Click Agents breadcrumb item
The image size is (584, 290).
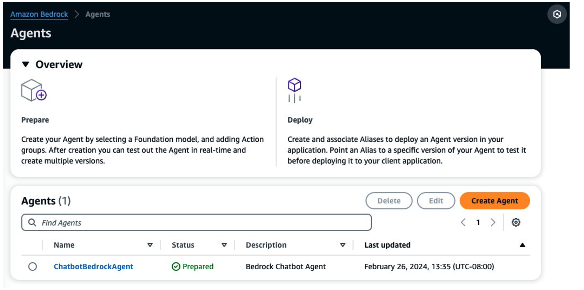[98, 14]
